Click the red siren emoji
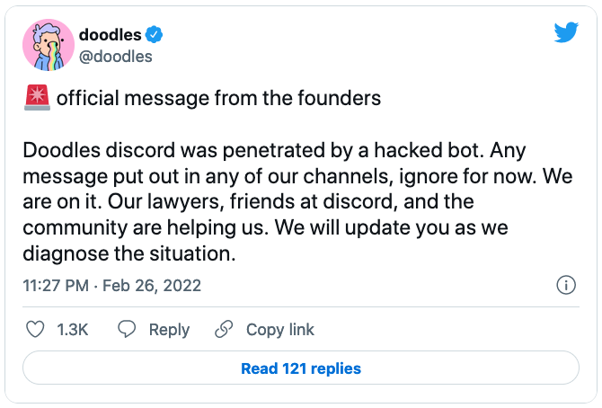Viewport: 602px width, 408px height. coord(37,98)
